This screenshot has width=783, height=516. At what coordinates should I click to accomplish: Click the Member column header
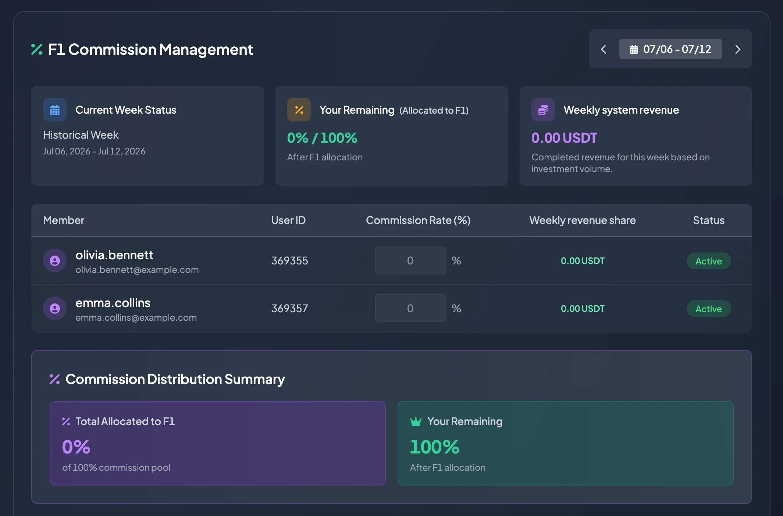click(x=64, y=220)
